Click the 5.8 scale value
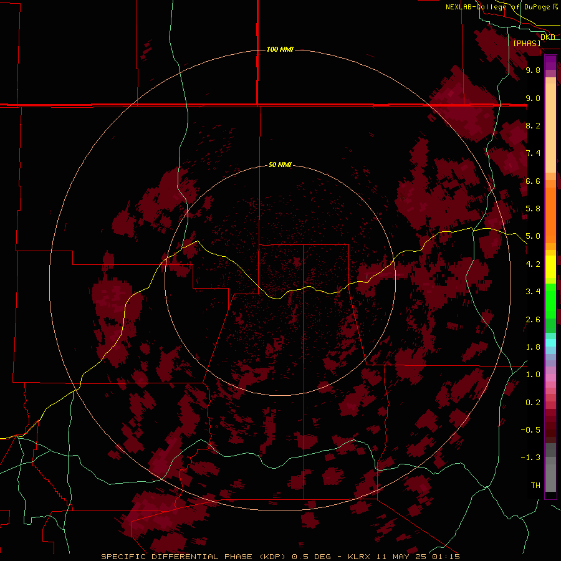This screenshot has height=561, width=561. (533, 209)
